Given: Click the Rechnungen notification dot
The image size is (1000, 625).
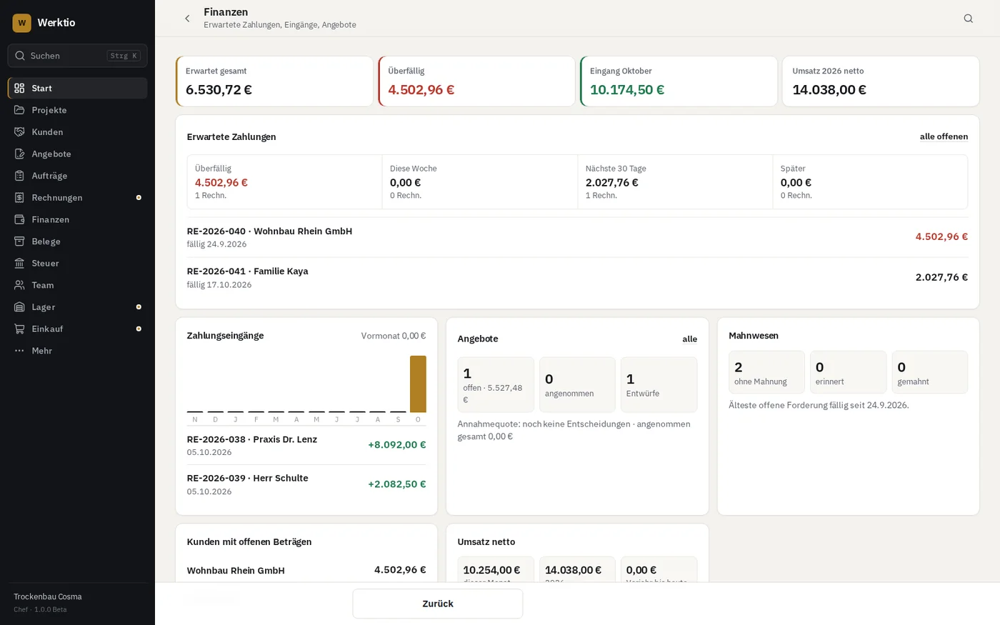Looking at the screenshot, I should pyautogui.click(x=139, y=198).
